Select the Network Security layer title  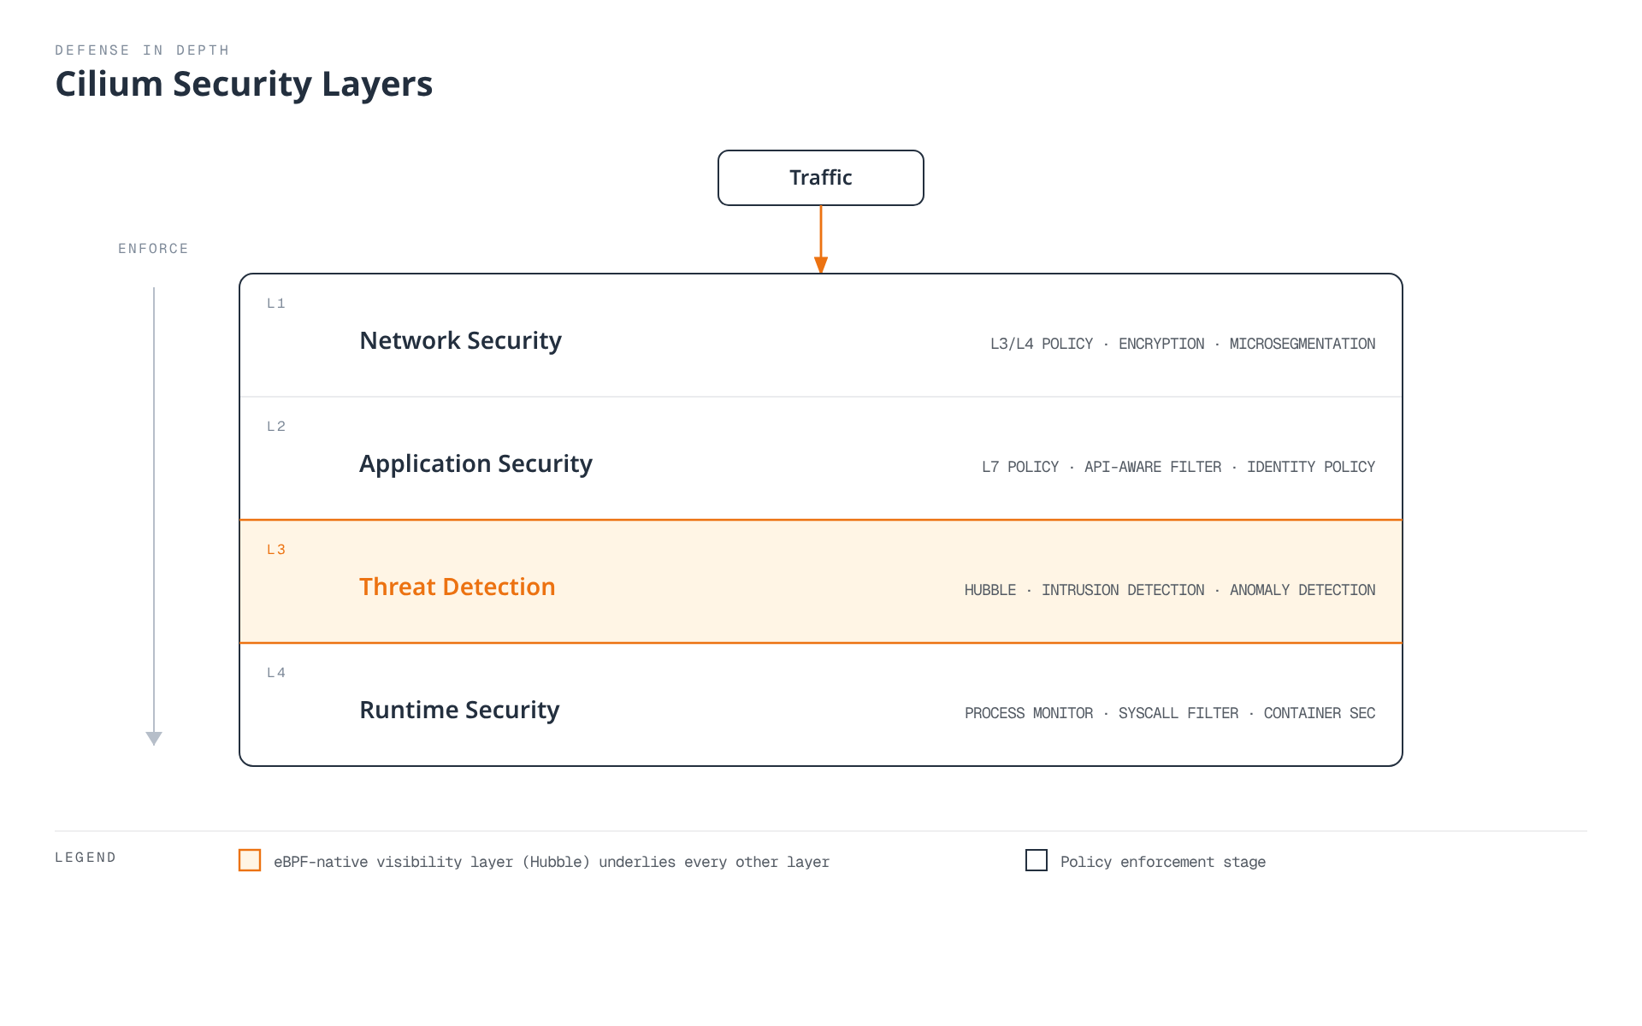tap(460, 340)
